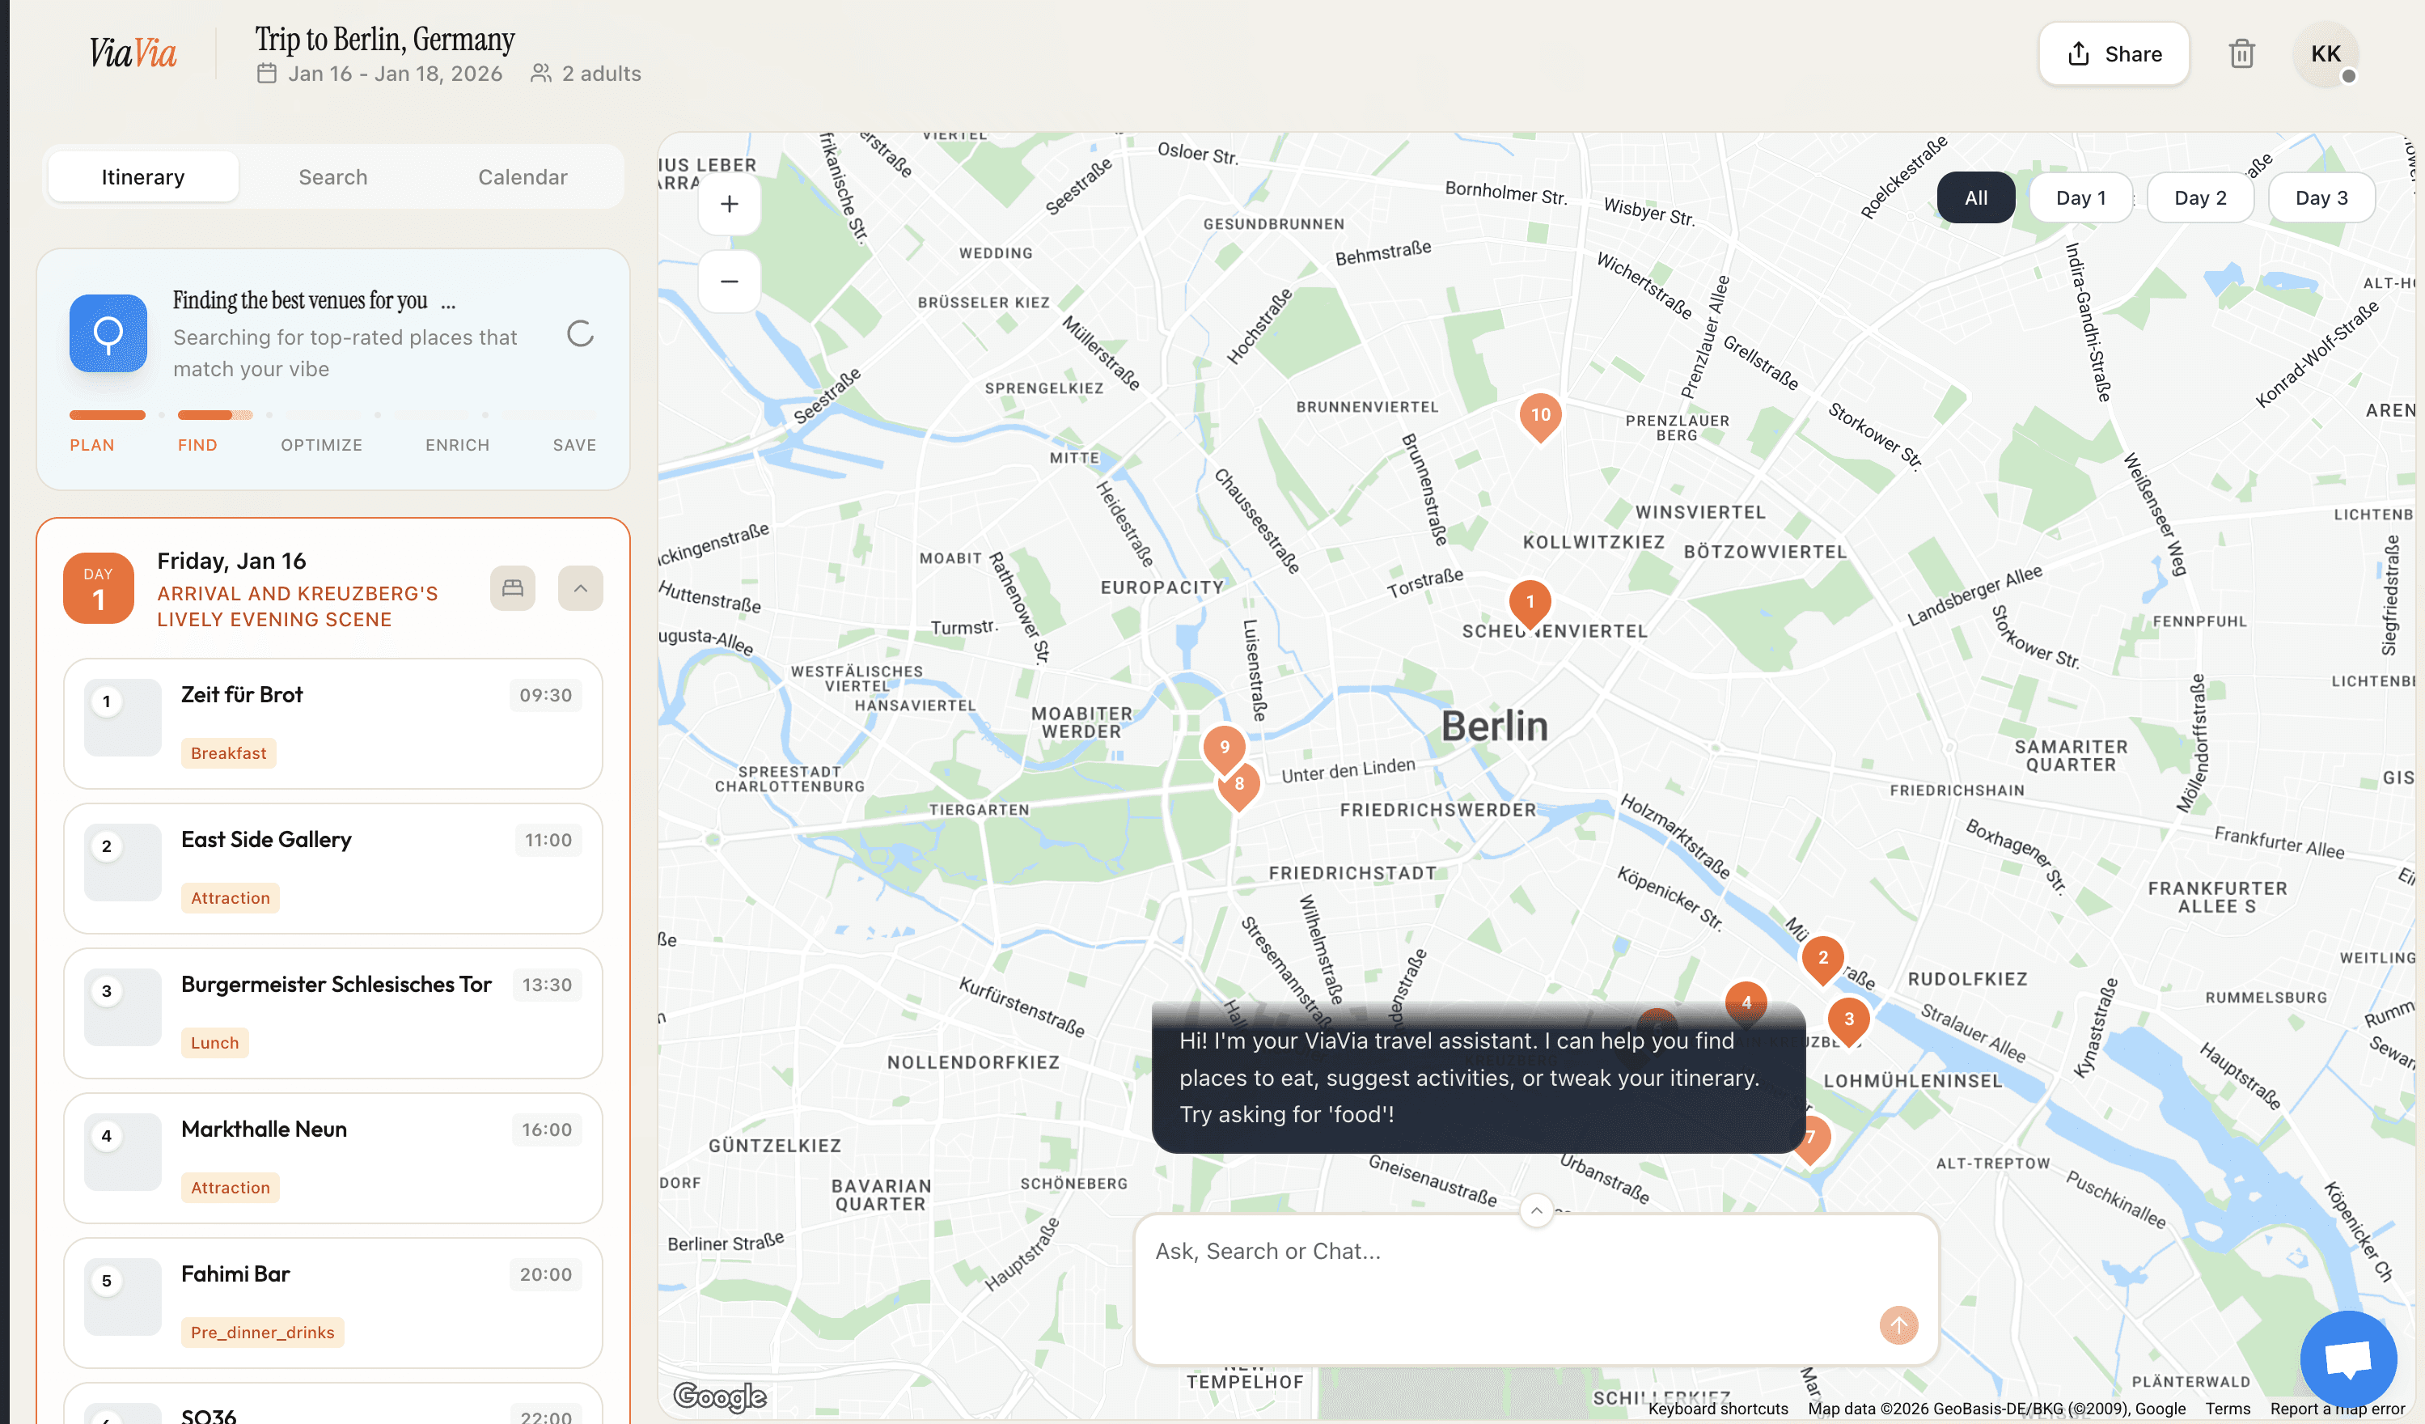Click map pin number 10
This screenshot has width=2425, height=1424.
1539,415
